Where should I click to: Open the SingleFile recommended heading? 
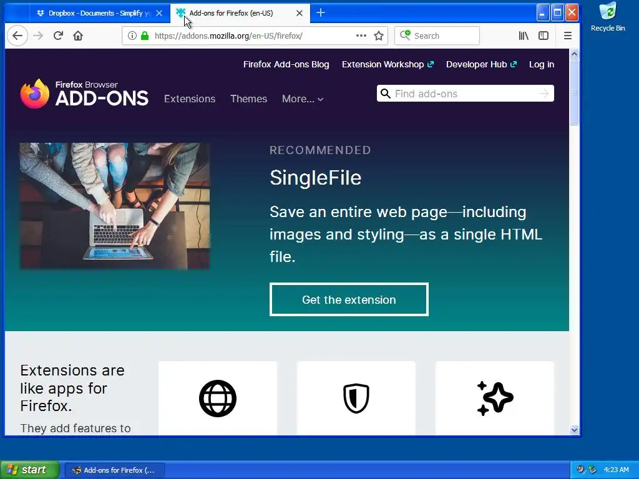315,178
